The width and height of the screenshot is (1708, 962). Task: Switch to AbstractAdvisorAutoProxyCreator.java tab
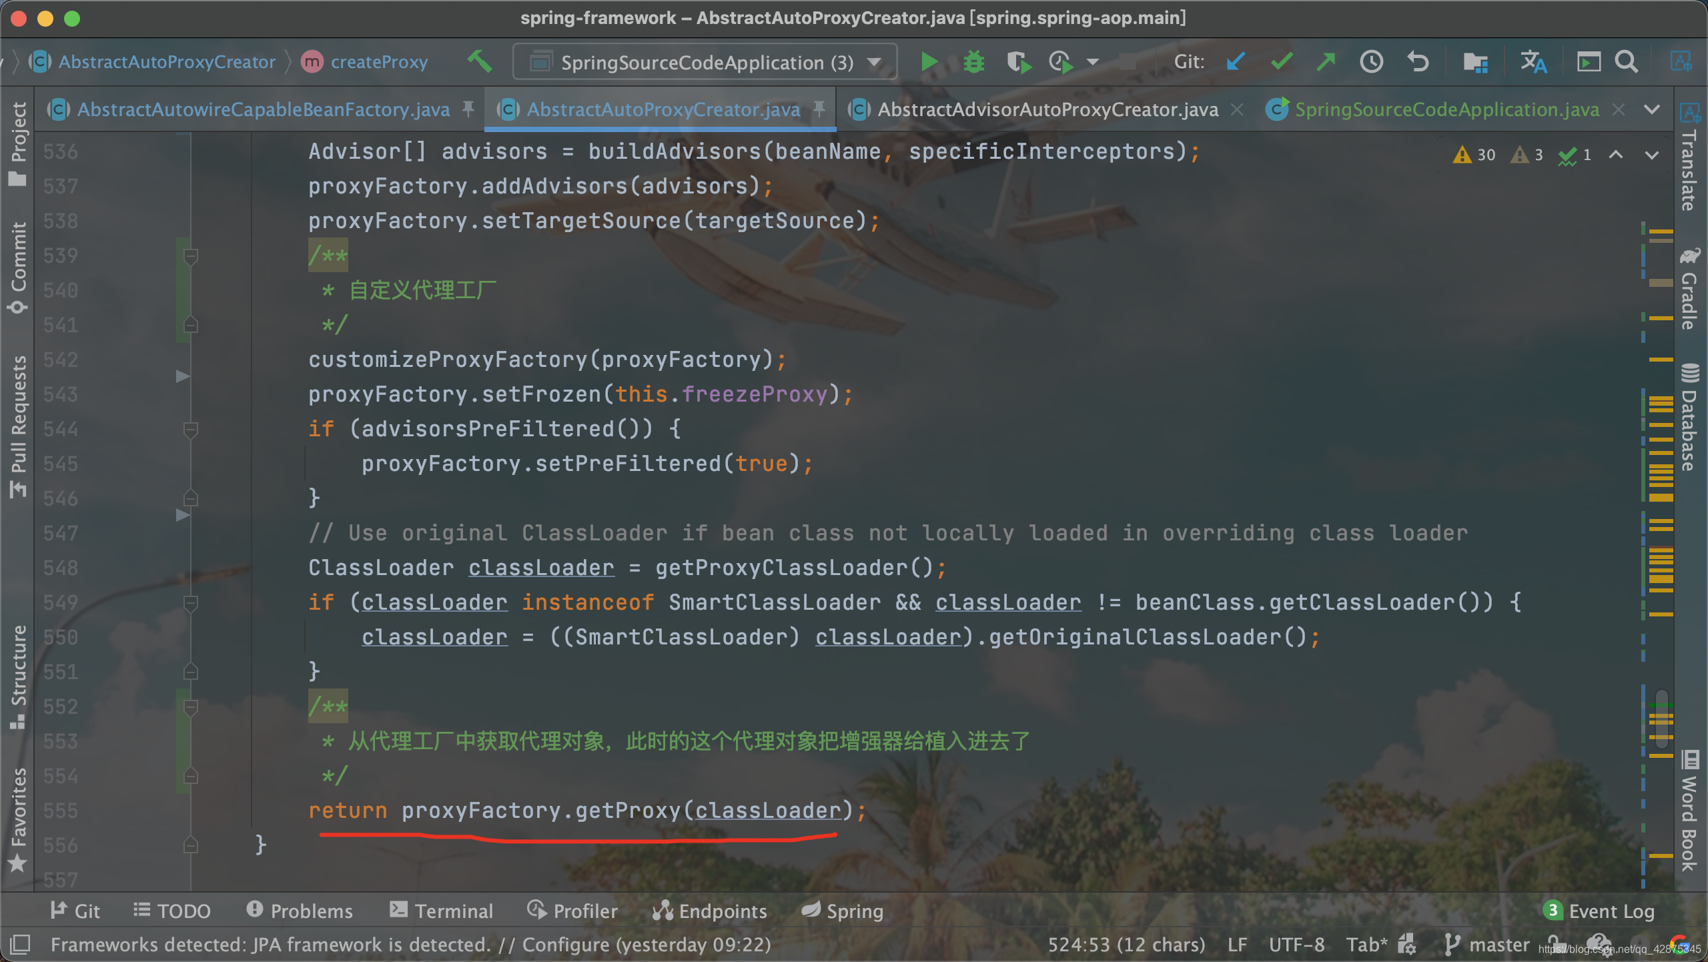click(1047, 109)
